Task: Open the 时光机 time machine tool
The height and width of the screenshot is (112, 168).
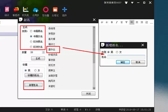Action: [26, 12]
